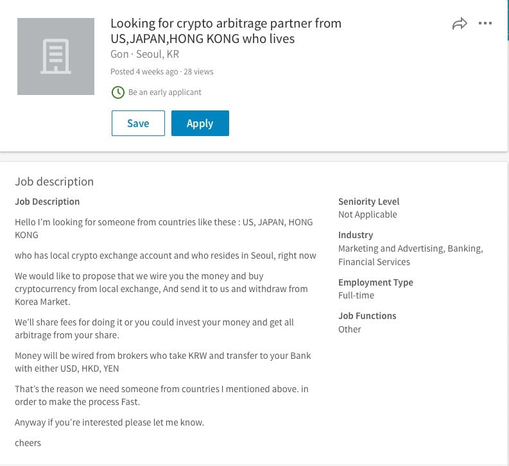Click the Employment Type label
This screenshot has height=466, width=509.
(375, 282)
